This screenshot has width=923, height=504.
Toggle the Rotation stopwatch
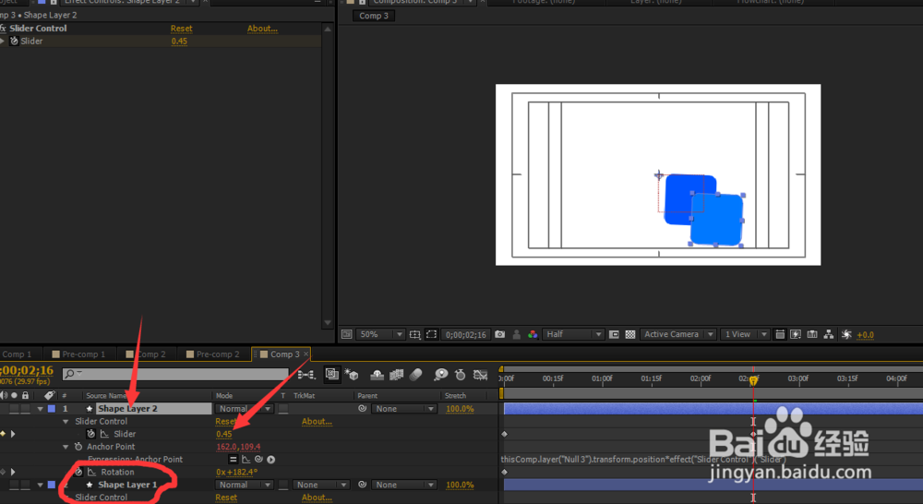click(78, 473)
